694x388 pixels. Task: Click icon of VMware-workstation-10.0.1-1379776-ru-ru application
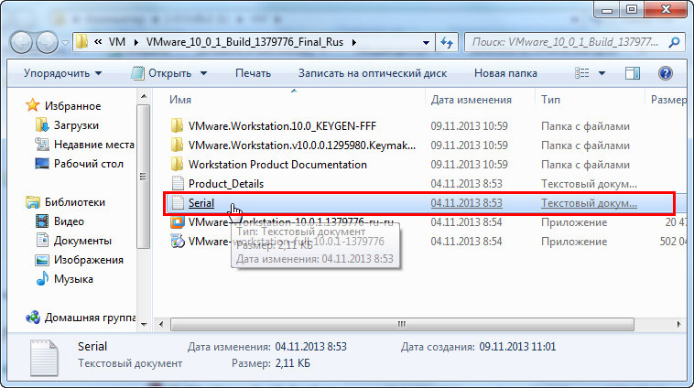178,221
